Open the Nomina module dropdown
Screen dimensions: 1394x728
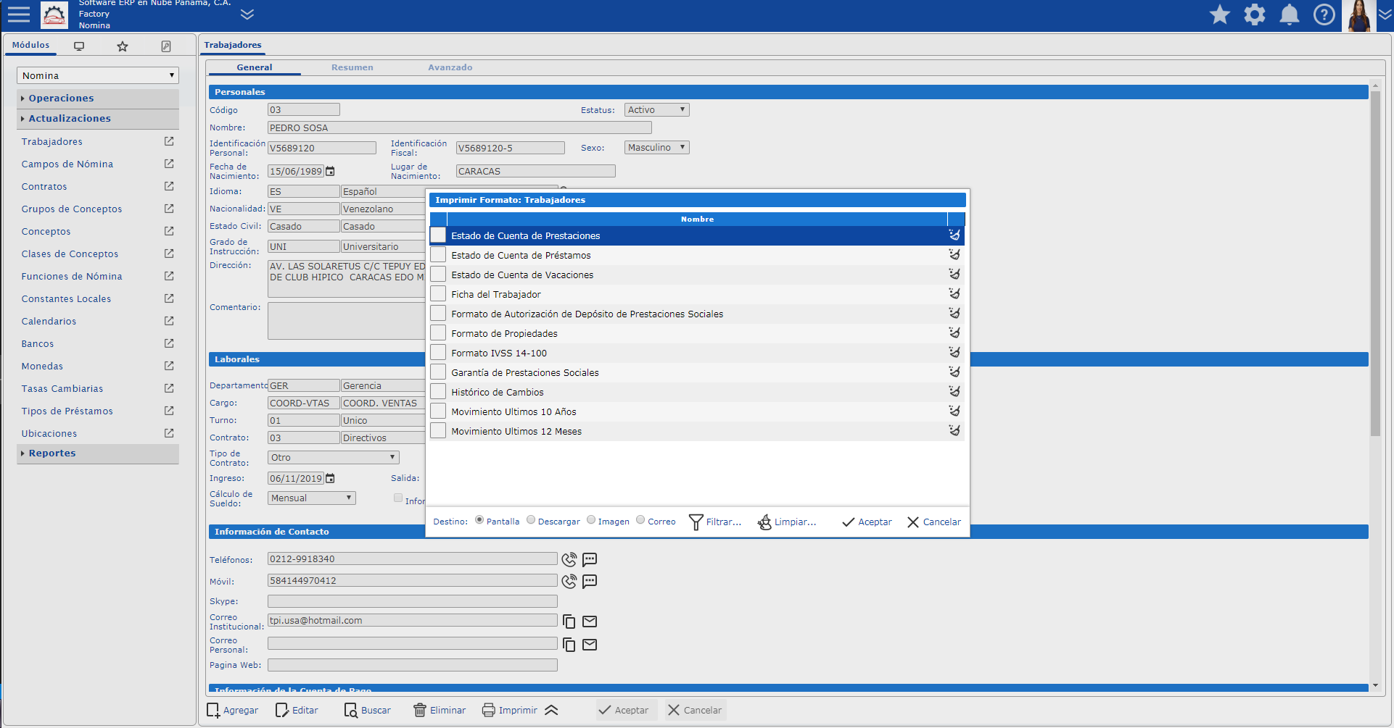click(97, 75)
